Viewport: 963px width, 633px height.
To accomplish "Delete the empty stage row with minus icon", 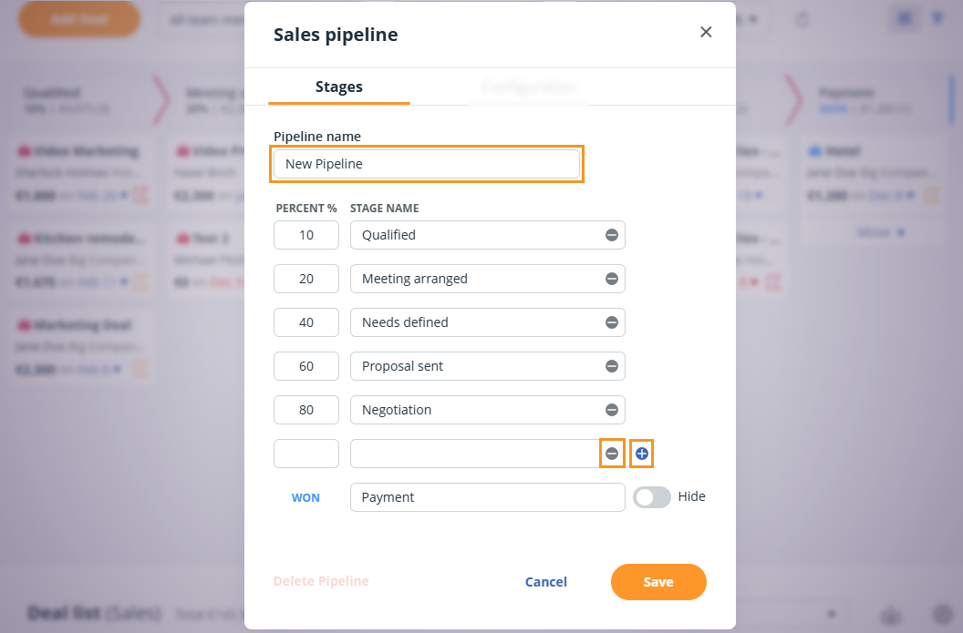I will (612, 453).
